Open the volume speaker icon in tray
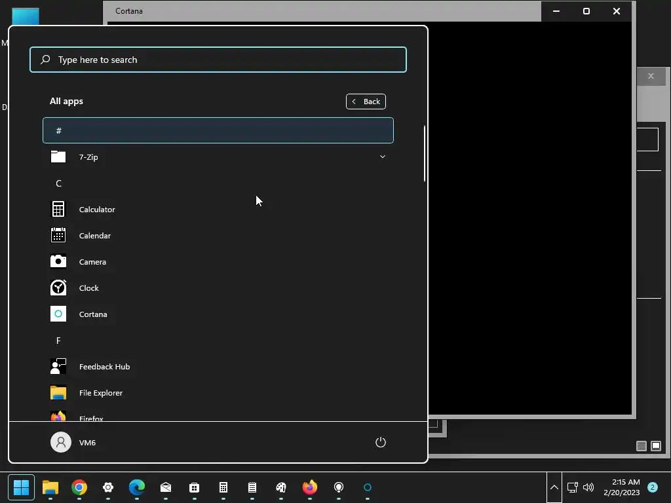671x503 pixels. [x=588, y=487]
